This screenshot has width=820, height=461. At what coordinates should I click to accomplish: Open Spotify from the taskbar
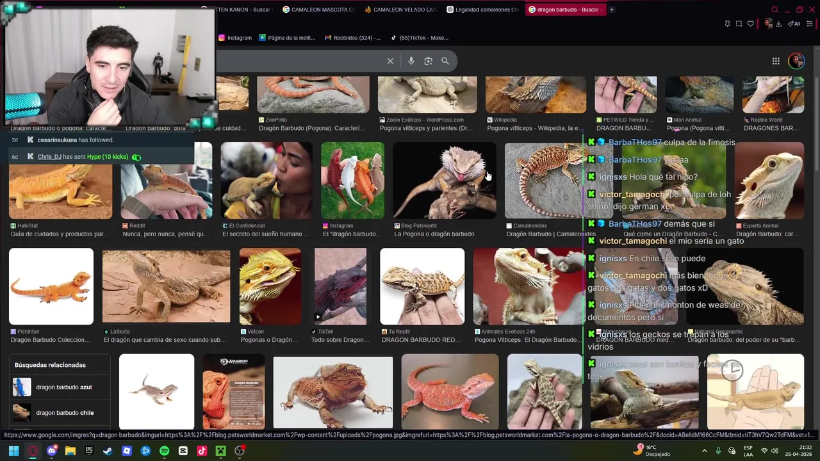click(164, 451)
